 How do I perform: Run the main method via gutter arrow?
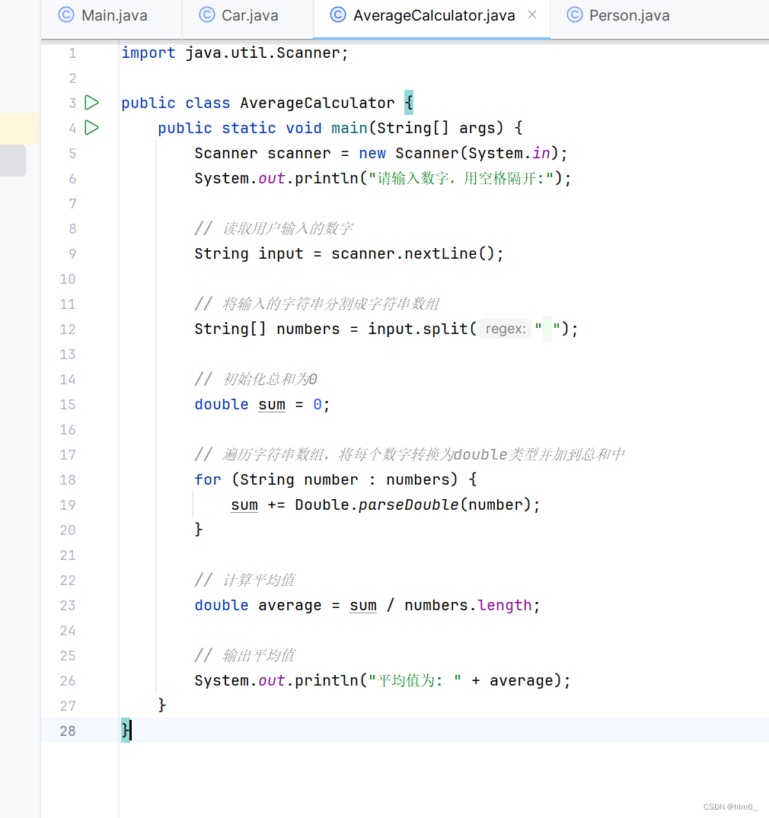pos(92,127)
